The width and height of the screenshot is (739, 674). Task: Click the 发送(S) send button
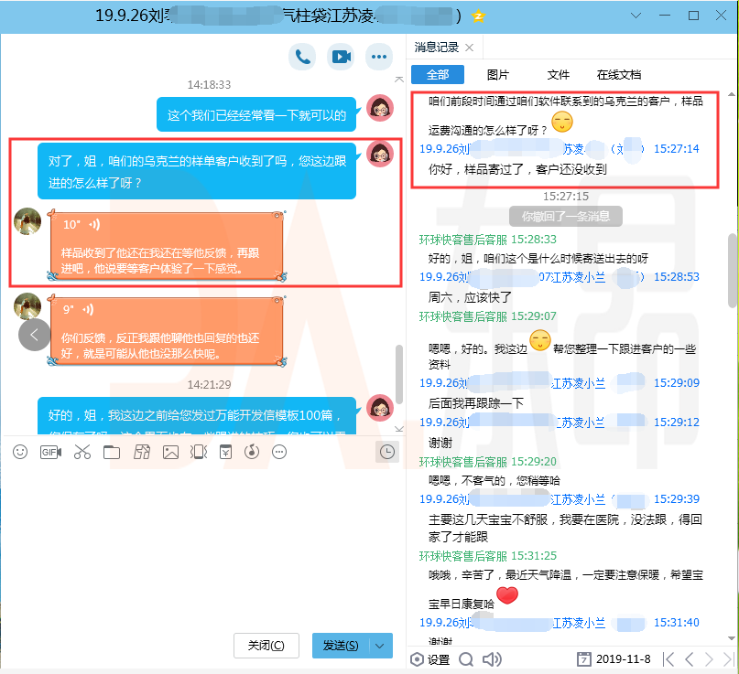point(342,646)
